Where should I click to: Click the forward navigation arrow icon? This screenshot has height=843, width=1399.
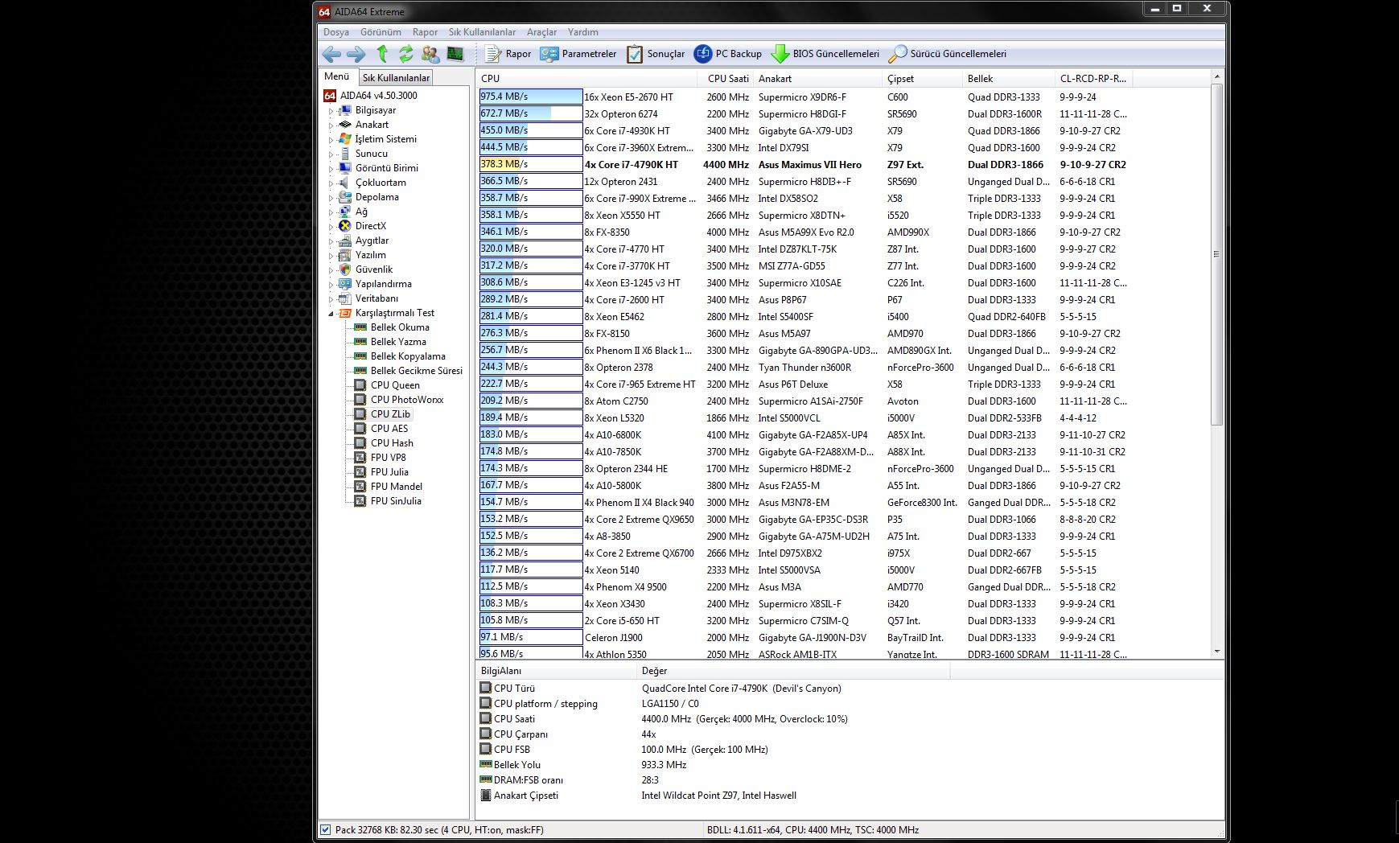tap(356, 54)
